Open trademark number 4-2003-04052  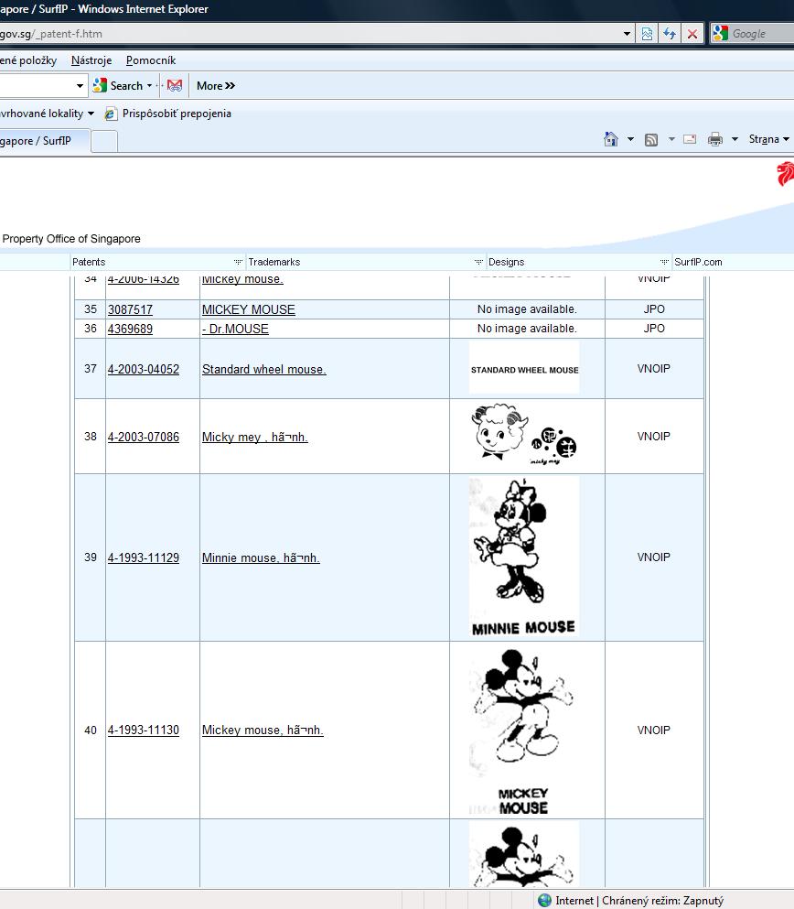pos(144,369)
